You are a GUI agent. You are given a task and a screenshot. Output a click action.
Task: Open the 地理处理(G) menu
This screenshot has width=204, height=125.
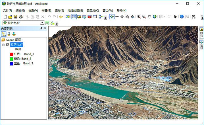pyautogui.click(x=75, y=11)
